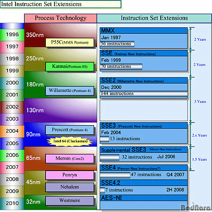Click the P55C (MMX Pentium) box
Image resolution: width=212 pixels, height=212 pixels.
point(70,43)
